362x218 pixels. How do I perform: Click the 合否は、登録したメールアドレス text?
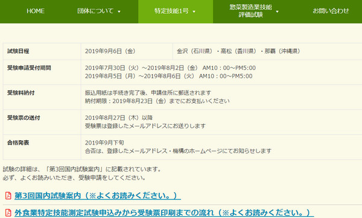tap(178, 151)
